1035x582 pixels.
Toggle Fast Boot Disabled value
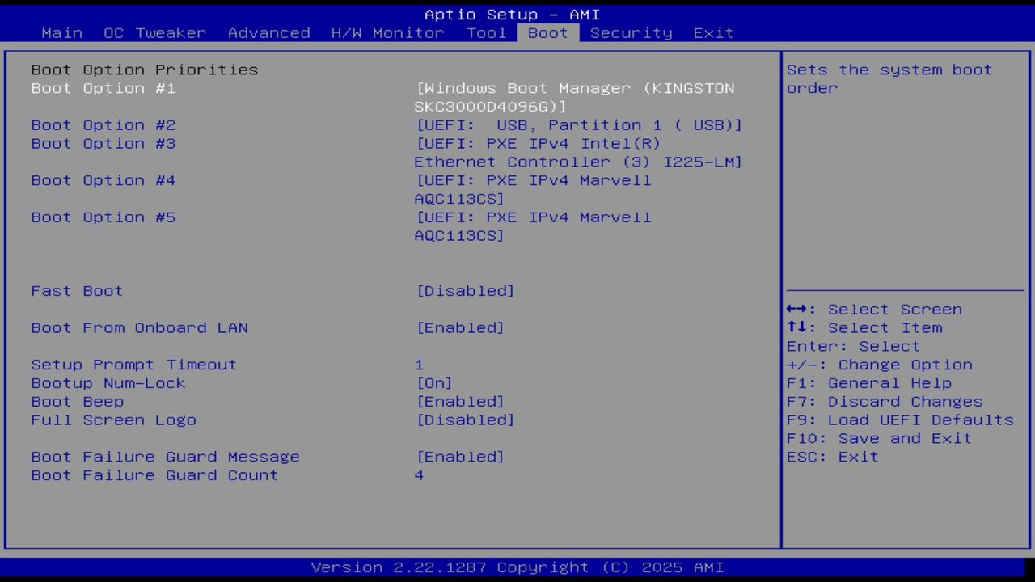click(465, 291)
